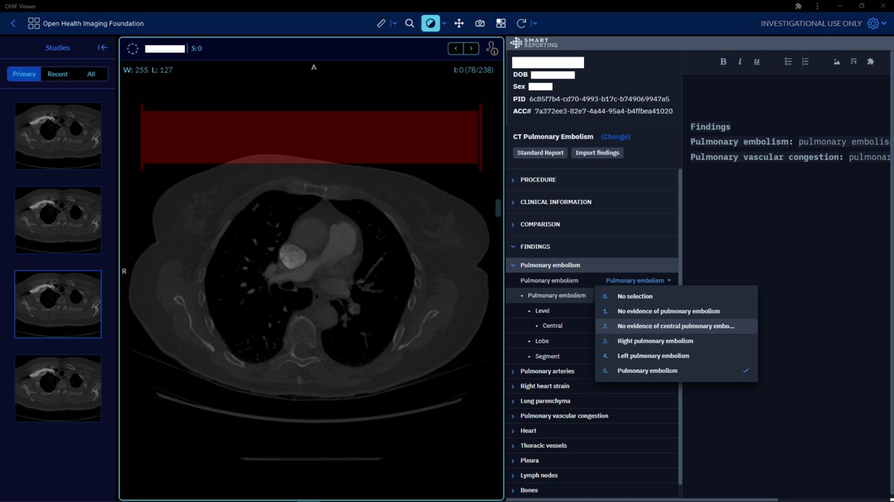Click the Import findings button
Viewport: 894px width, 502px height.
[x=598, y=152]
